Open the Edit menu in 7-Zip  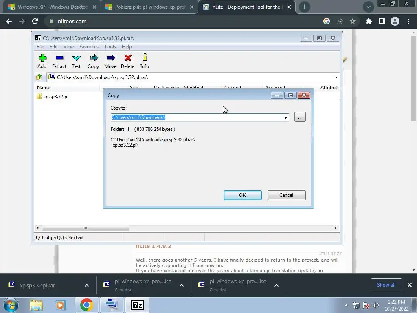click(54, 47)
